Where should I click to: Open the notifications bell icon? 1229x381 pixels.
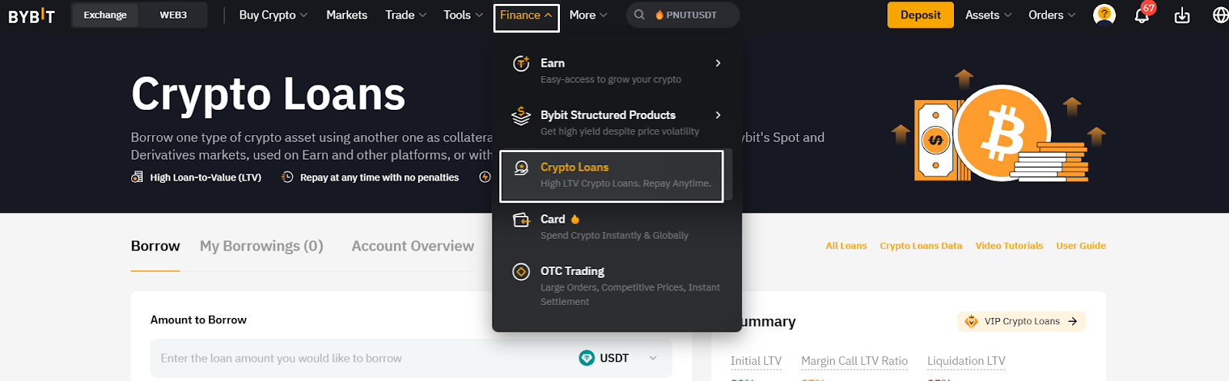point(1142,15)
